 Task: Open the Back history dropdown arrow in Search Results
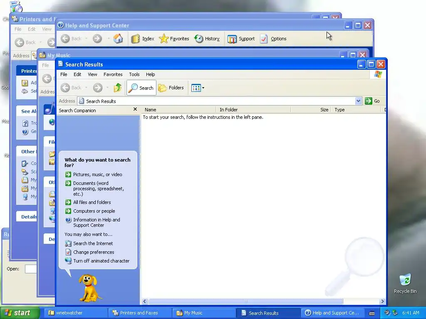(86, 88)
